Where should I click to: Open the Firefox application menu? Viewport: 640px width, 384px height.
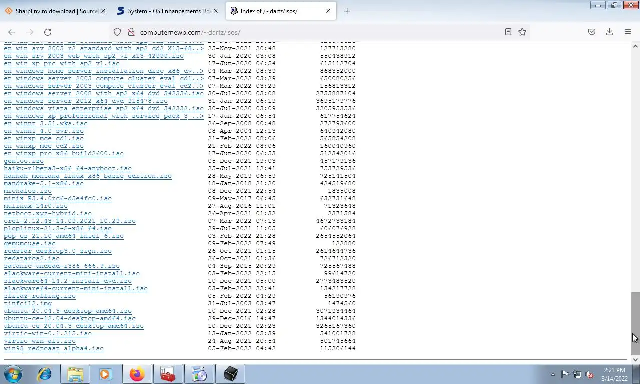pos(628,32)
